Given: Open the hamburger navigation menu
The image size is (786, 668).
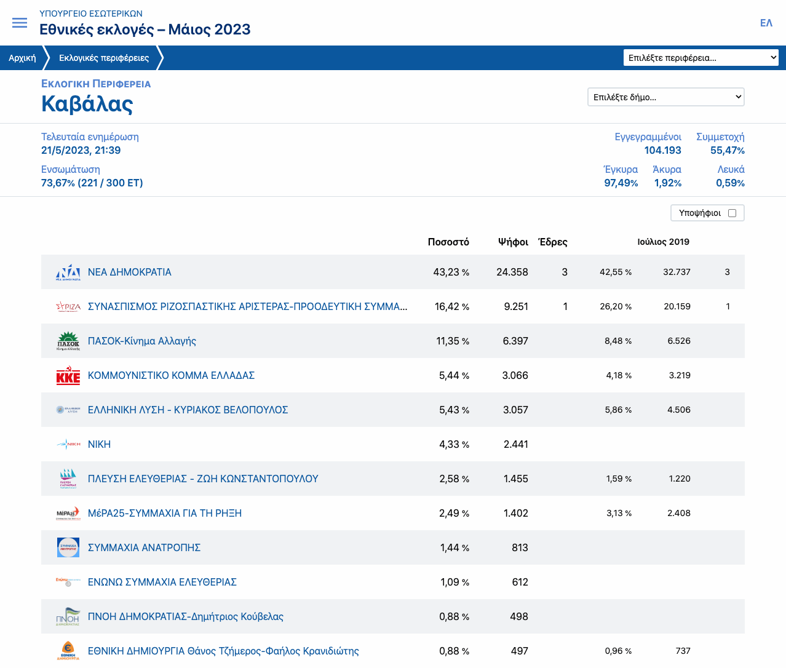Looking at the screenshot, I should [20, 23].
